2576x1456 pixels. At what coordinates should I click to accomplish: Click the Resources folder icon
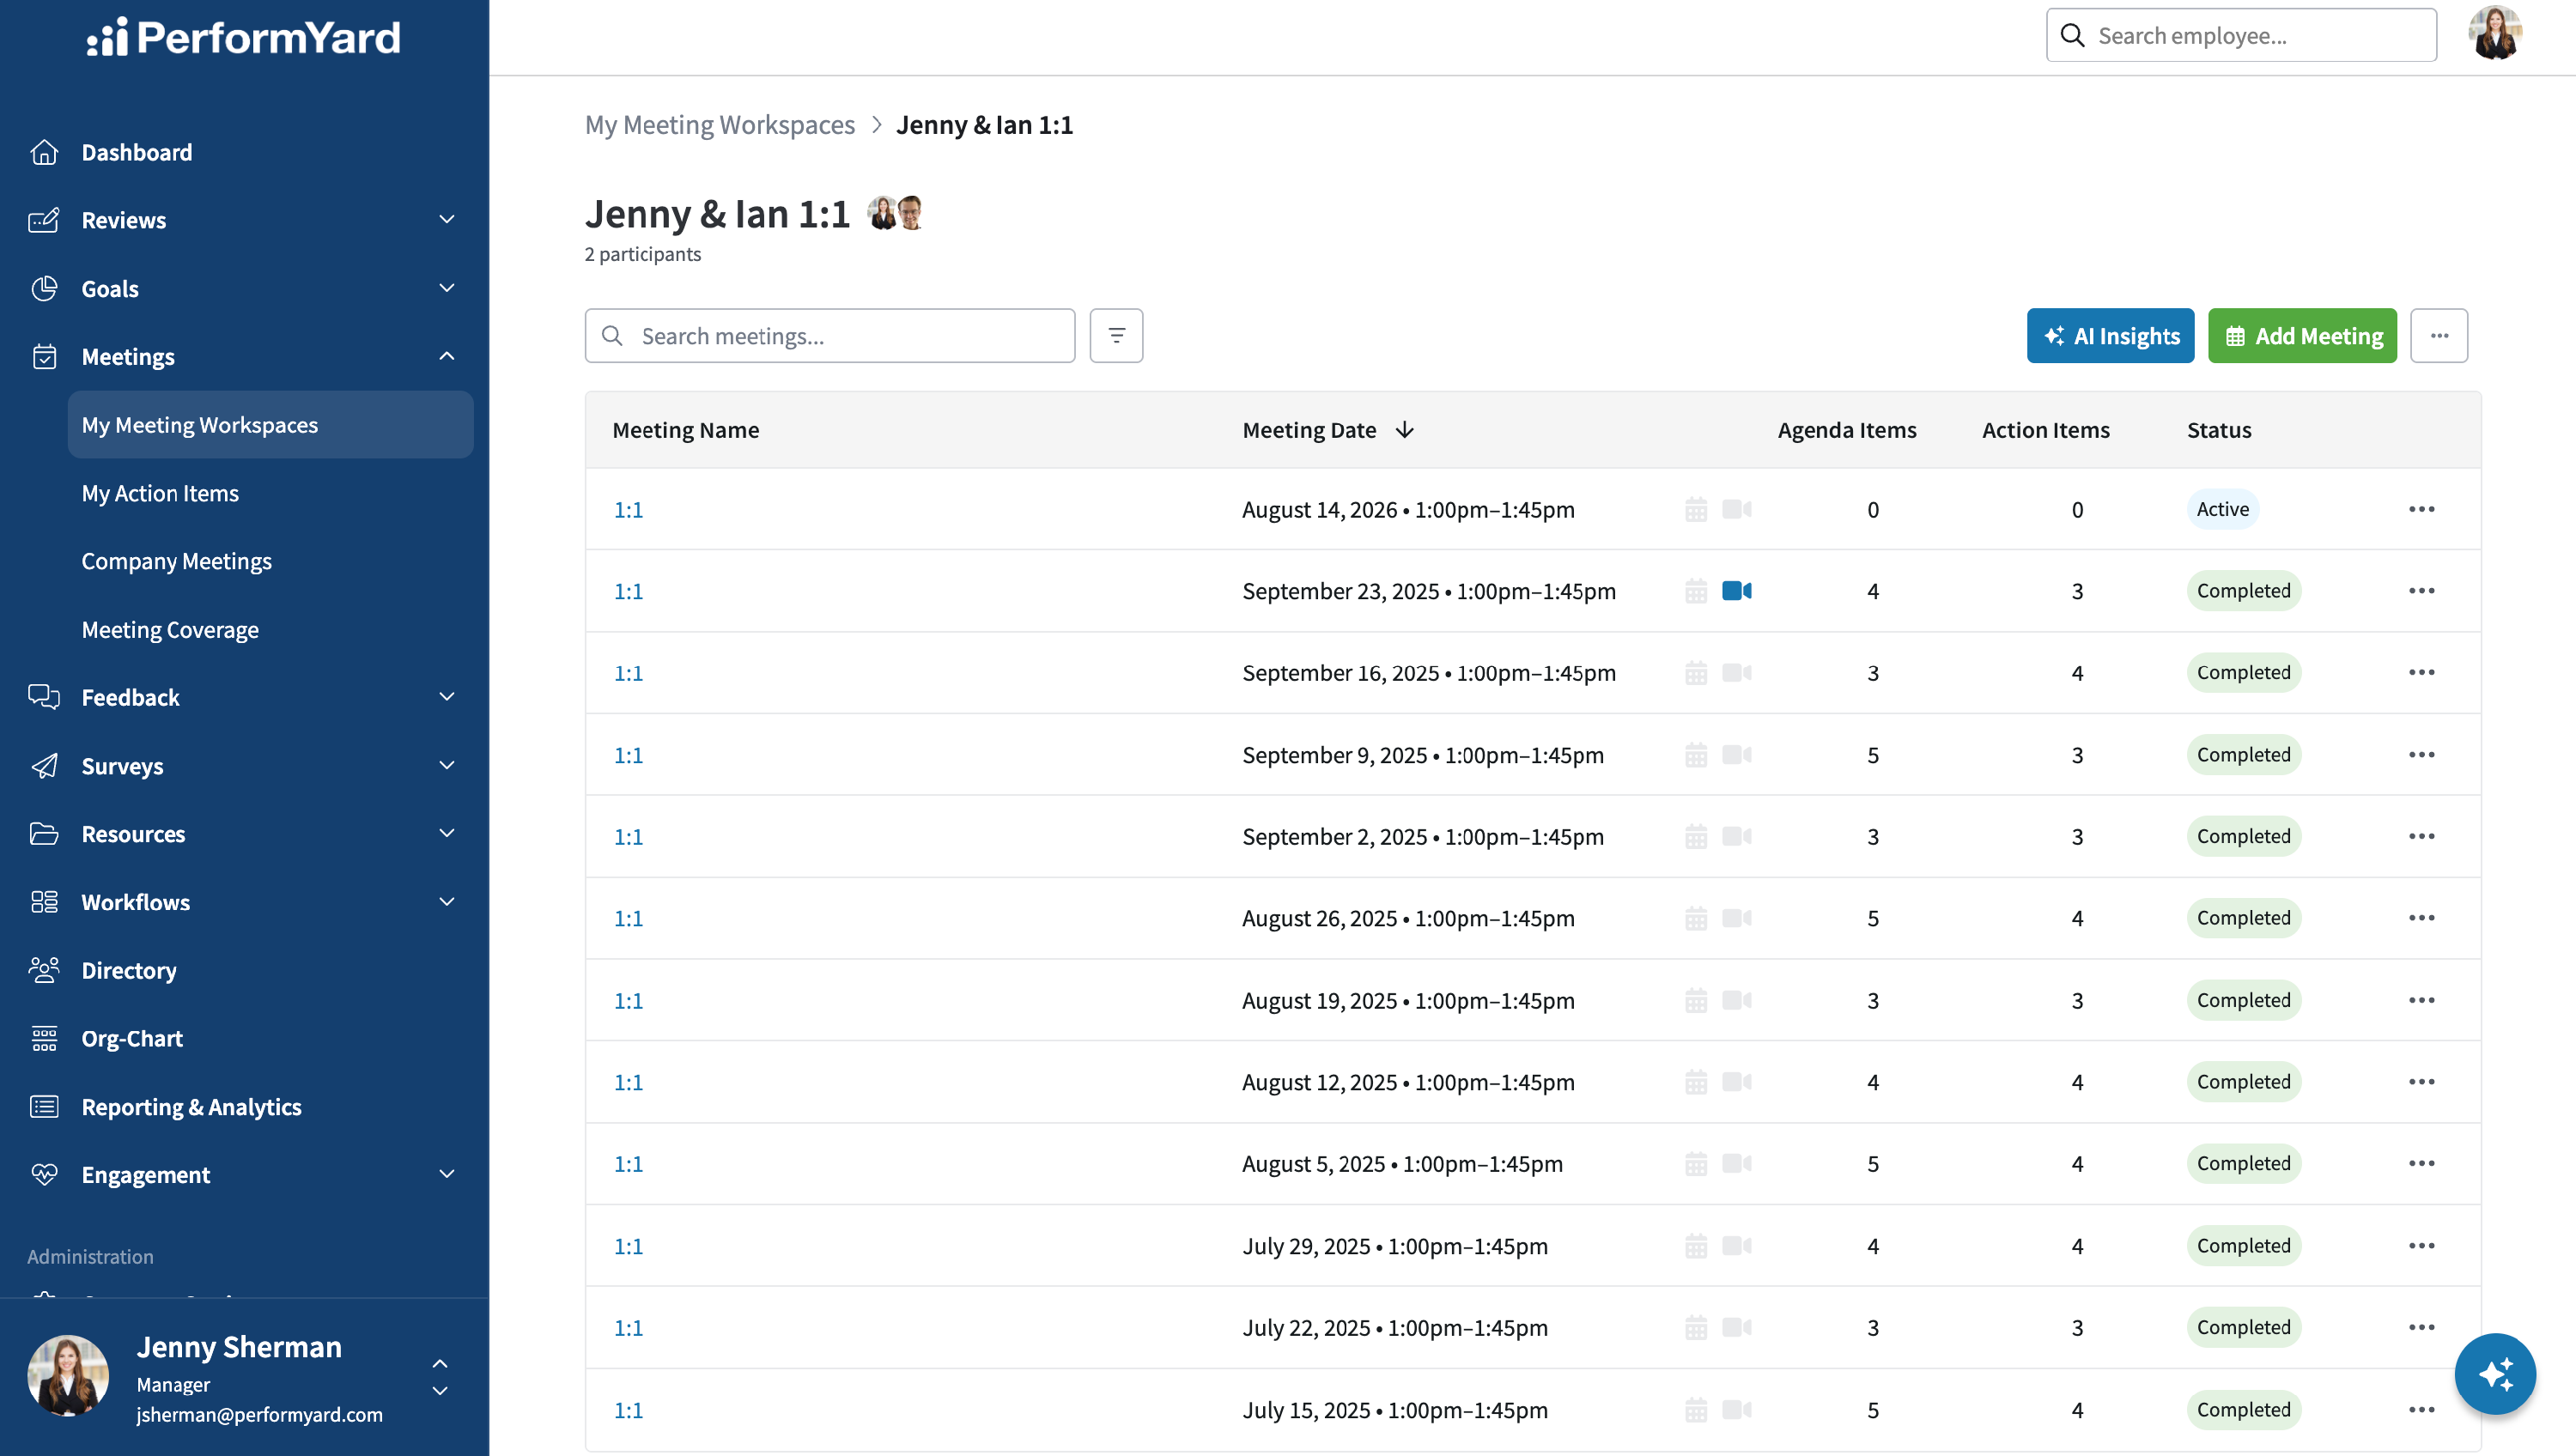coord(44,834)
